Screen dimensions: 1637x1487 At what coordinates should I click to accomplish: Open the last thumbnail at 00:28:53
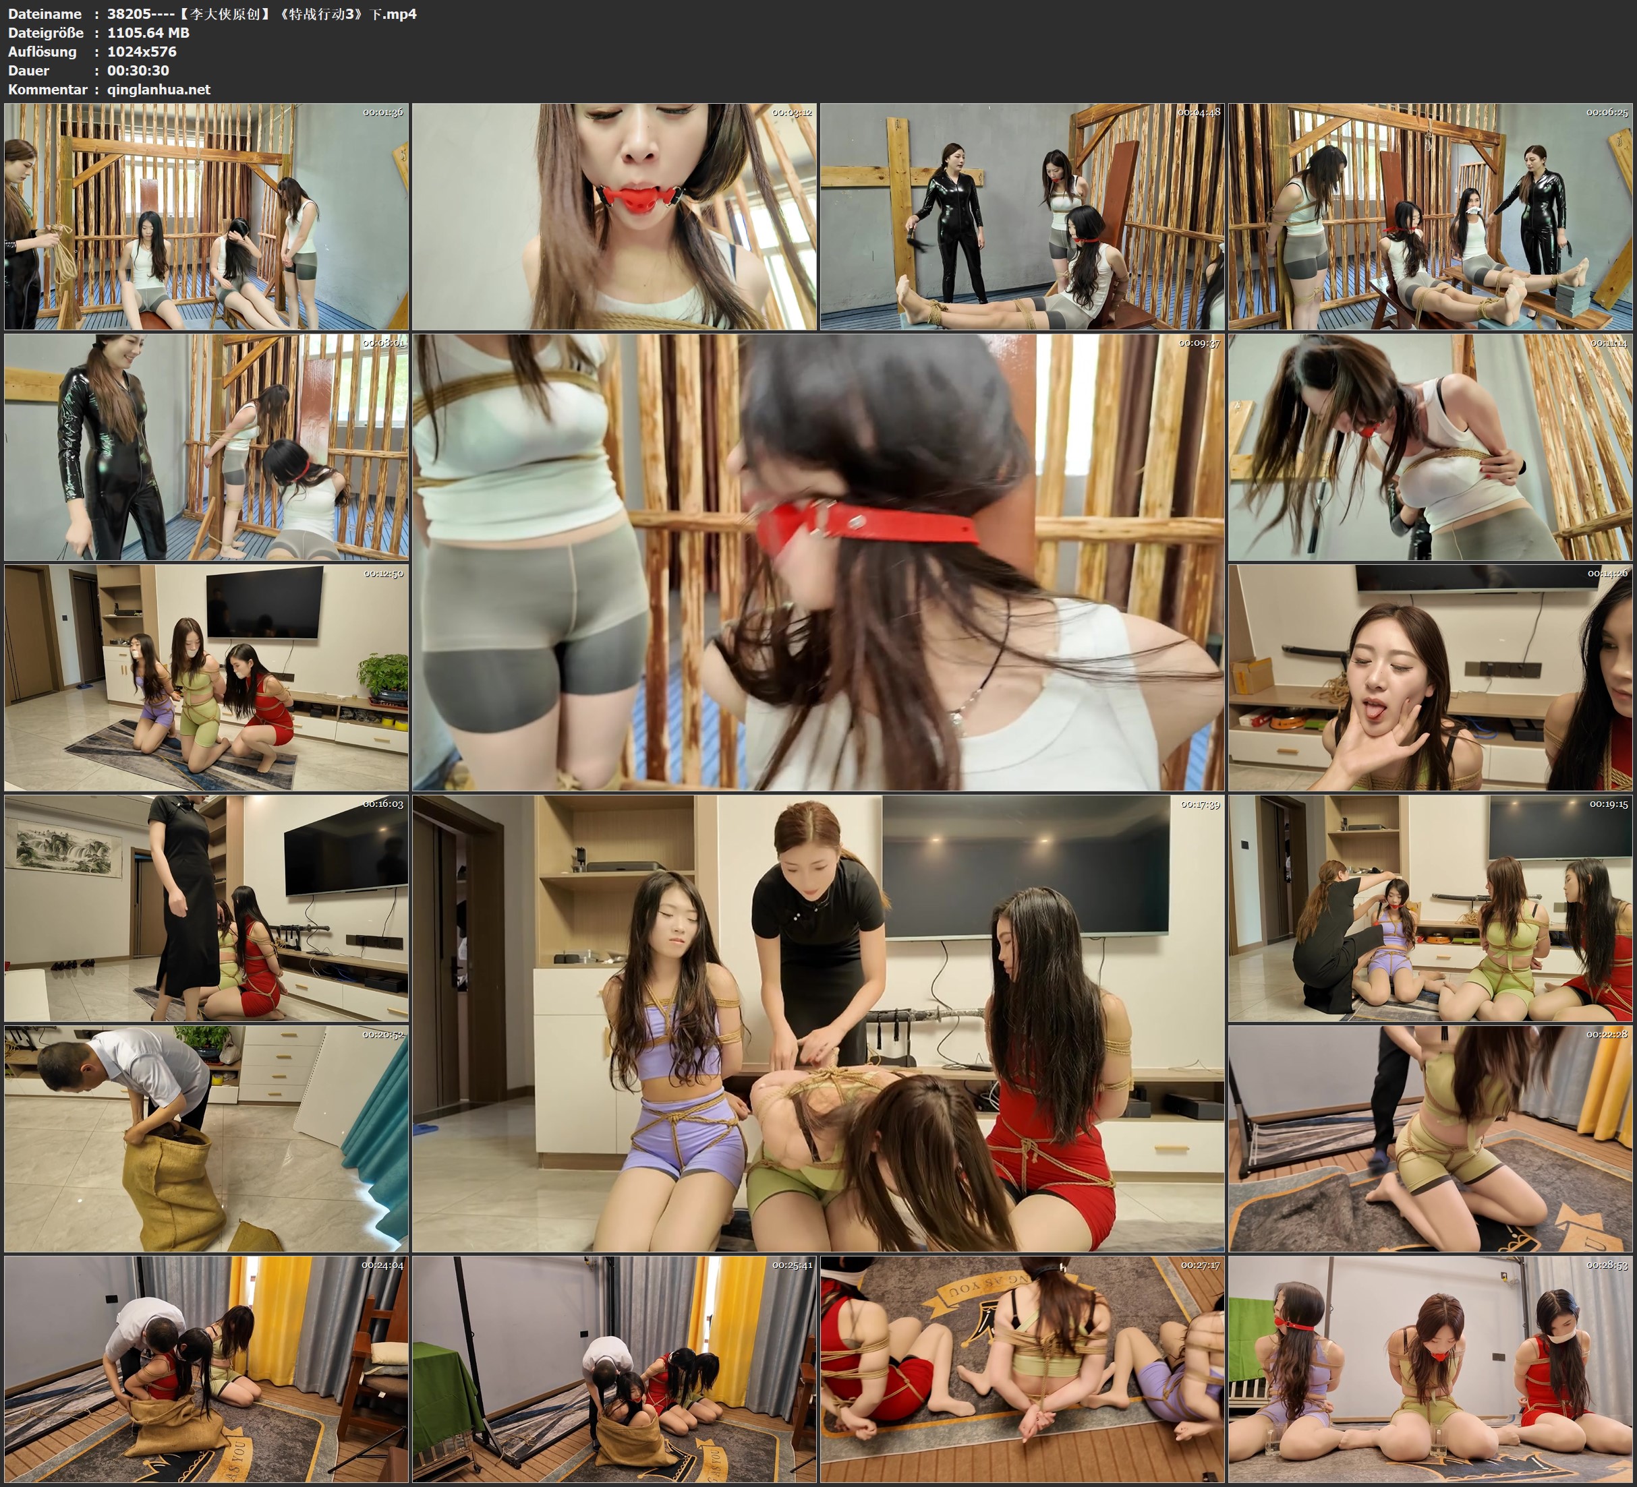point(1431,1369)
